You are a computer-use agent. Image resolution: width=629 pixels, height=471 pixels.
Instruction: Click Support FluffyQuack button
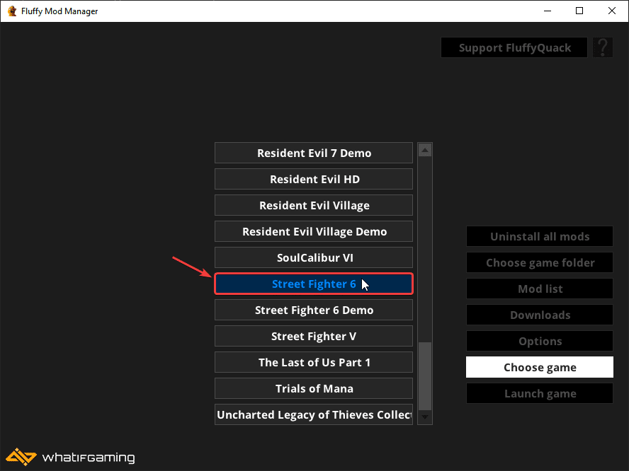(514, 47)
